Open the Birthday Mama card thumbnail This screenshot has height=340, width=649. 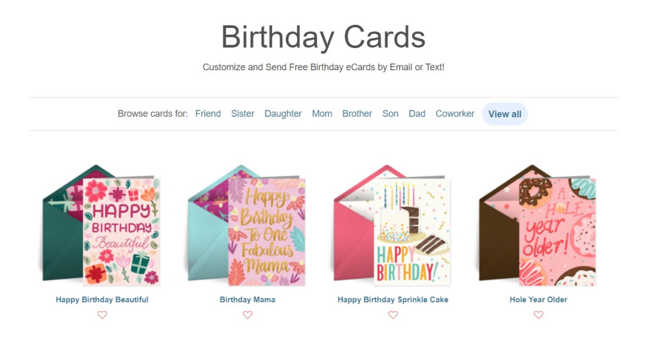click(x=247, y=225)
